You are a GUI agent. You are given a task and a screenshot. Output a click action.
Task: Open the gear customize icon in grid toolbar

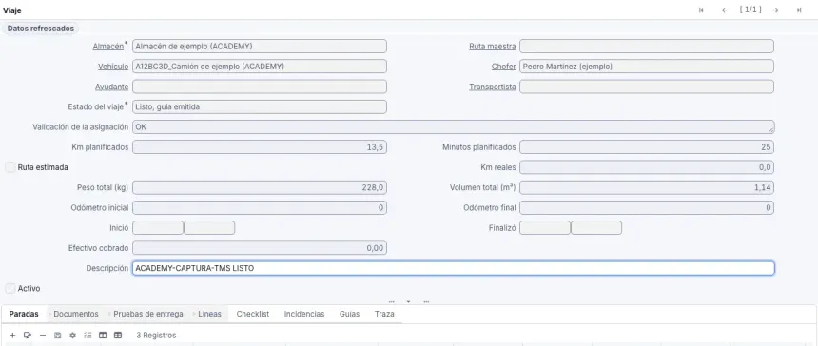click(x=72, y=335)
